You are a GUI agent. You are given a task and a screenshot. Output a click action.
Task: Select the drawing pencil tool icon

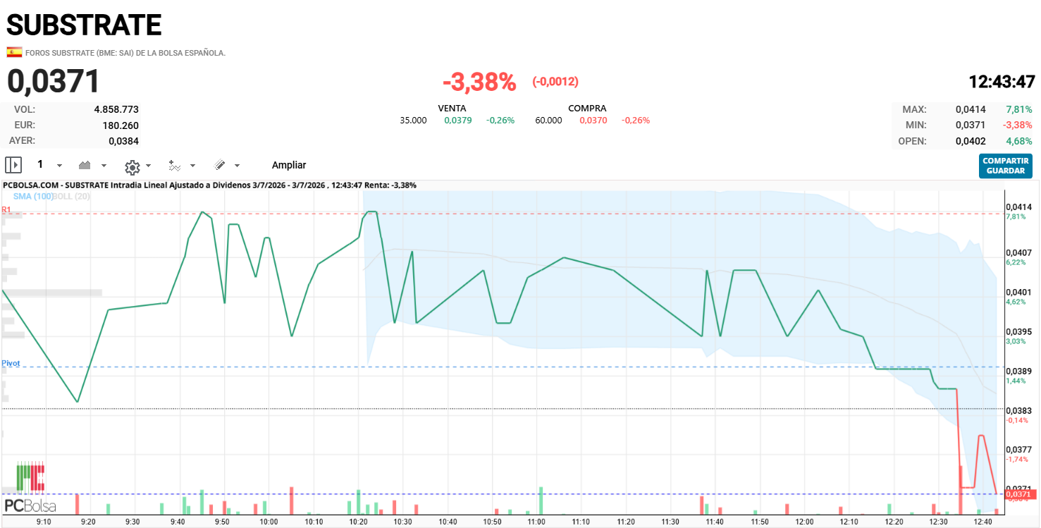[x=220, y=165]
